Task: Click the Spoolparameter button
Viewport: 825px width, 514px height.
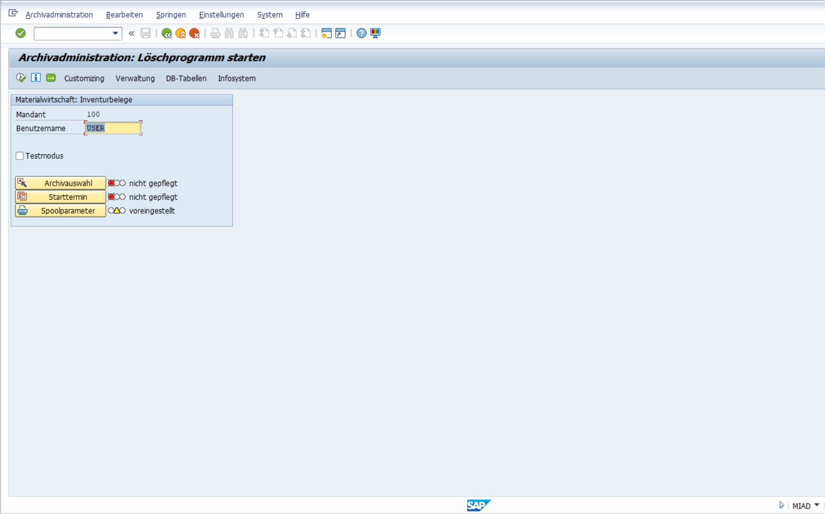Action: [x=60, y=210]
